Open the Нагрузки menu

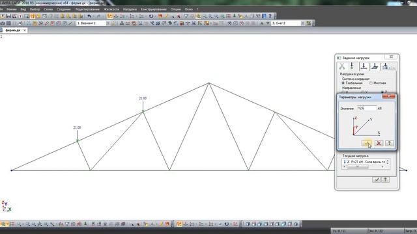(130, 9)
